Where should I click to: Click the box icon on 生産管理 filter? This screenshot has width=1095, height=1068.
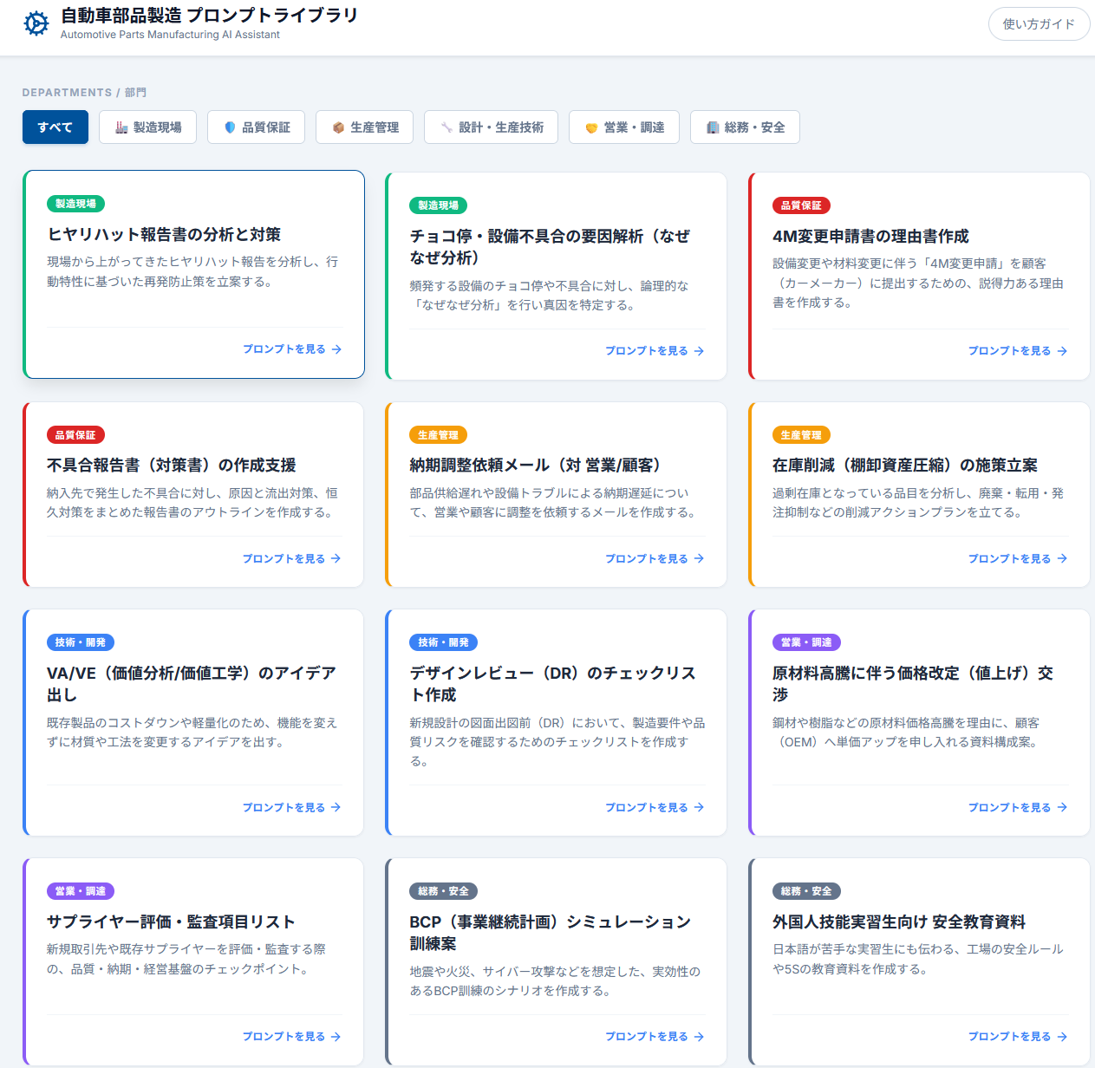(x=338, y=127)
